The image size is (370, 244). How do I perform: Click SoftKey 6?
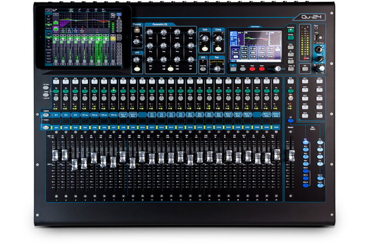point(319,82)
